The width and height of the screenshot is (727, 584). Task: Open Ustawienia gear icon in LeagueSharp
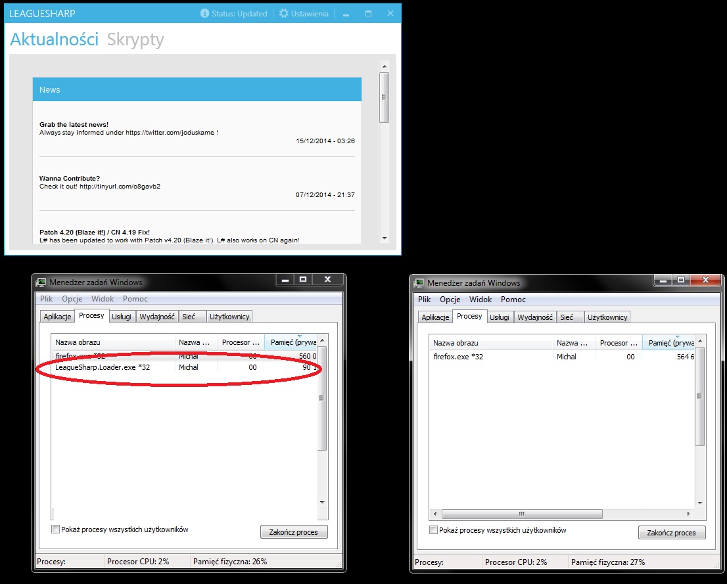(x=283, y=13)
